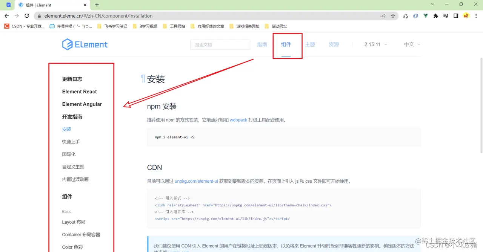Open the 组件 nav tab

[286, 44]
